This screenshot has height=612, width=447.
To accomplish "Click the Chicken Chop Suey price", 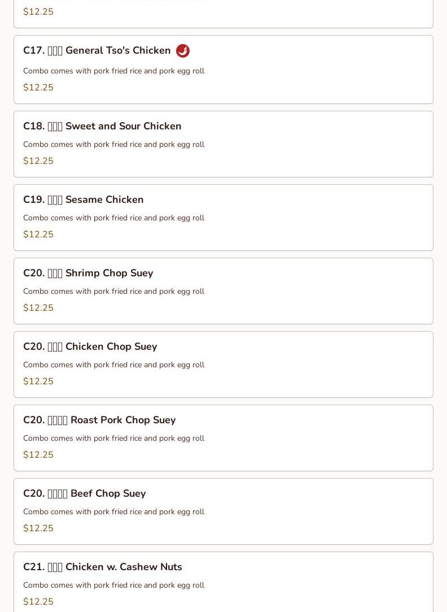I will (38, 381).
